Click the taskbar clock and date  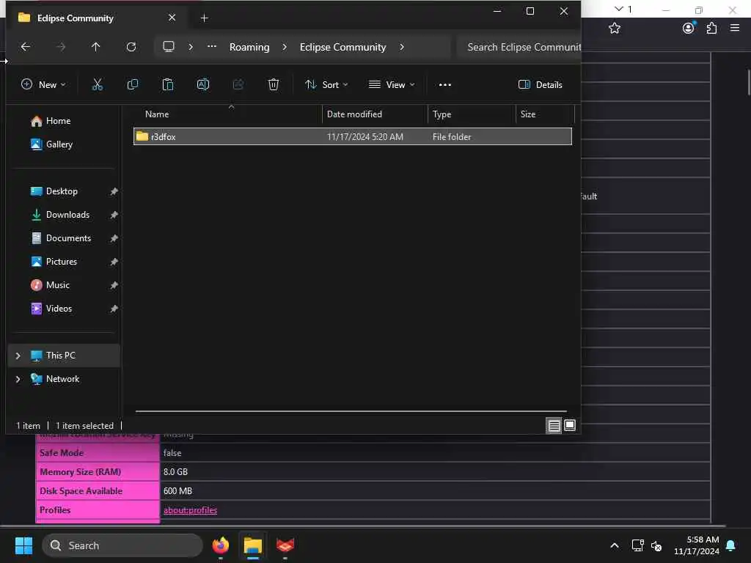point(697,545)
